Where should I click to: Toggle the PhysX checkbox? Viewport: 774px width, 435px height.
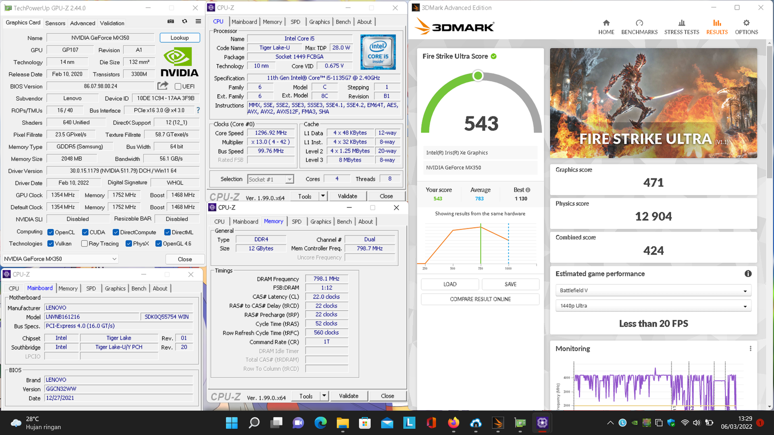[129, 244]
